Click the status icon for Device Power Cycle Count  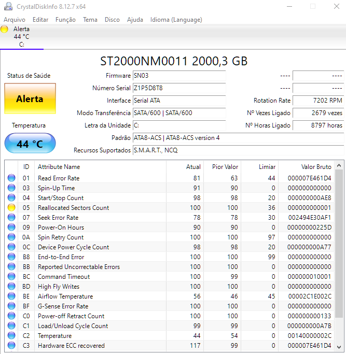[11, 247]
